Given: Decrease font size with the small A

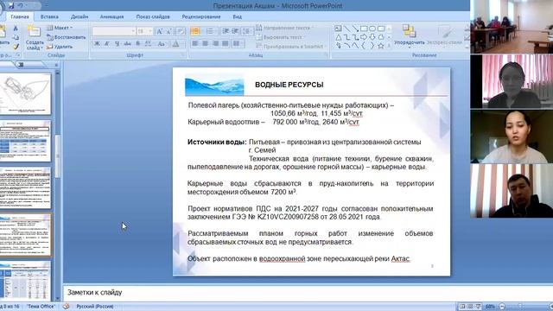Looking at the screenshot, I should tap(169, 31).
